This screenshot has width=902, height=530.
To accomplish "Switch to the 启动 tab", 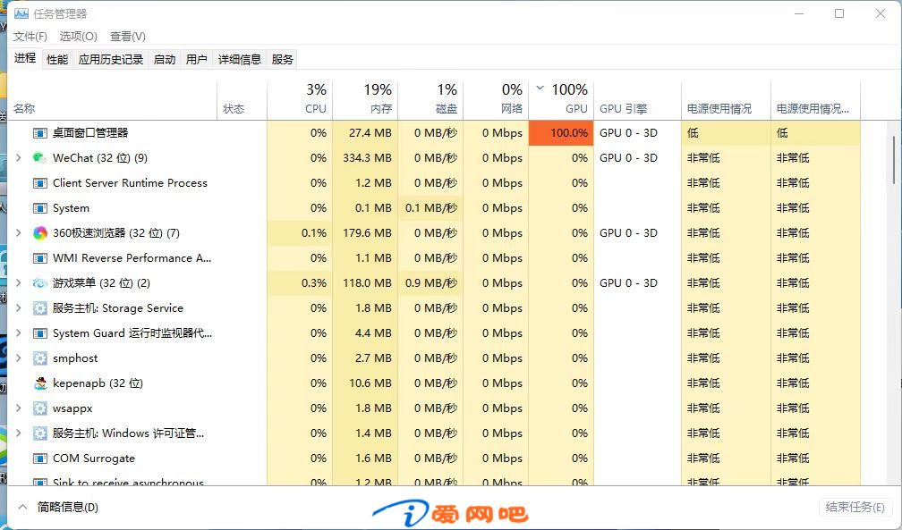I will pyautogui.click(x=165, y=59).
